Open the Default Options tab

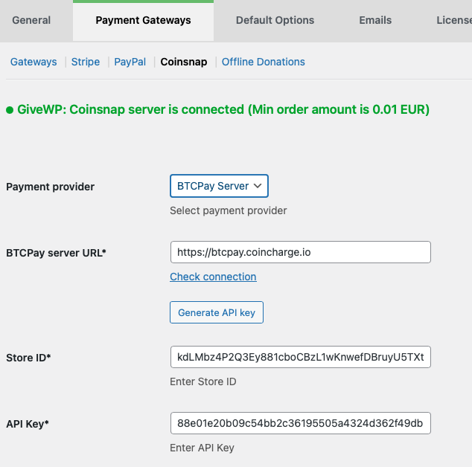click(275, 20)
